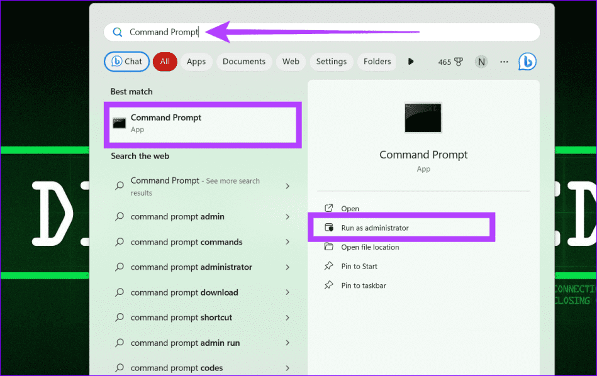The width and height of the screenshot is (597, 376).
Task: Click the shield icon for Run as administrator
Action: coord(329,228)
